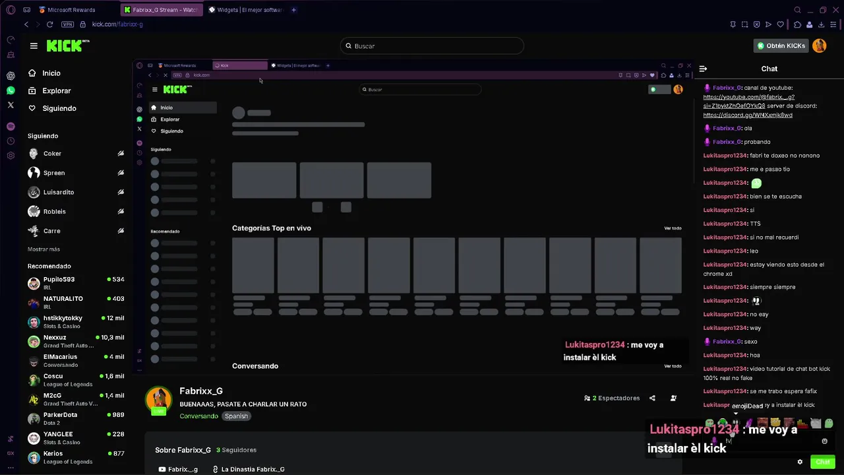This screenshot has width=844, height=475.
Task: Open history clock icon in sidebar
Action: [x=11, y=141]
